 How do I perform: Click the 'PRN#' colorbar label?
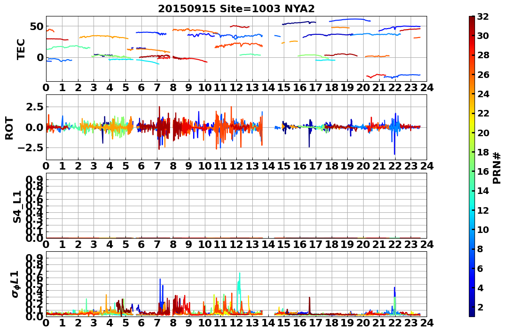point(497,168)
